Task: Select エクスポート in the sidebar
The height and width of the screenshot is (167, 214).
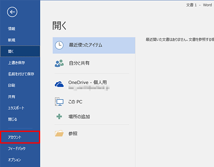Action: click(x=20, y=108)
